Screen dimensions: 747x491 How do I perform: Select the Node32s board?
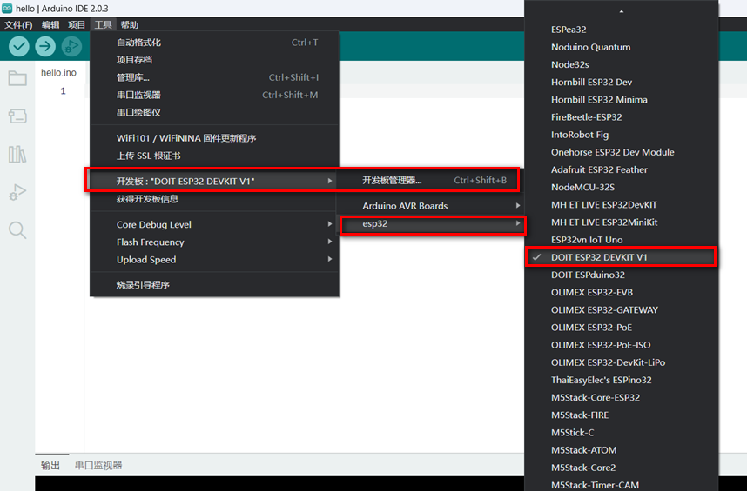pyautogui.click(x=622, y=64)
